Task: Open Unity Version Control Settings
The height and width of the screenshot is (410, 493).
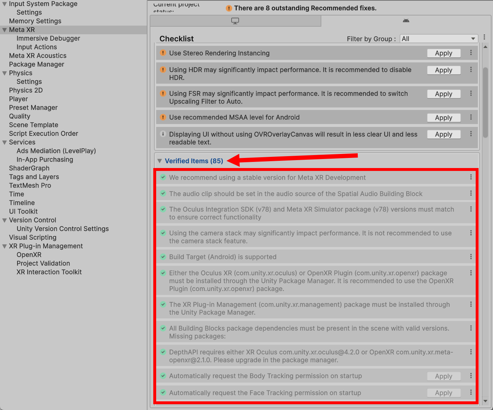Action: (x=63, y=229)
